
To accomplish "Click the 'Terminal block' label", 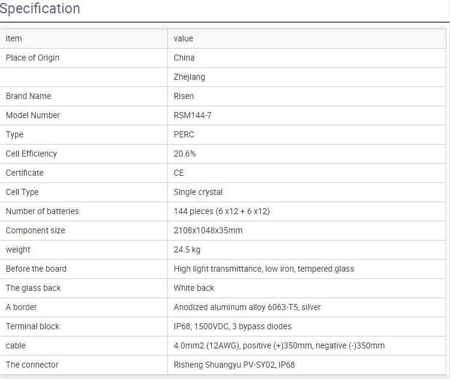I will (x=32, y=327).
